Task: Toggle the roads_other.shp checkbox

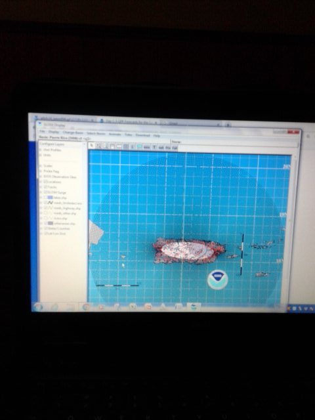Action: (45, 213)
